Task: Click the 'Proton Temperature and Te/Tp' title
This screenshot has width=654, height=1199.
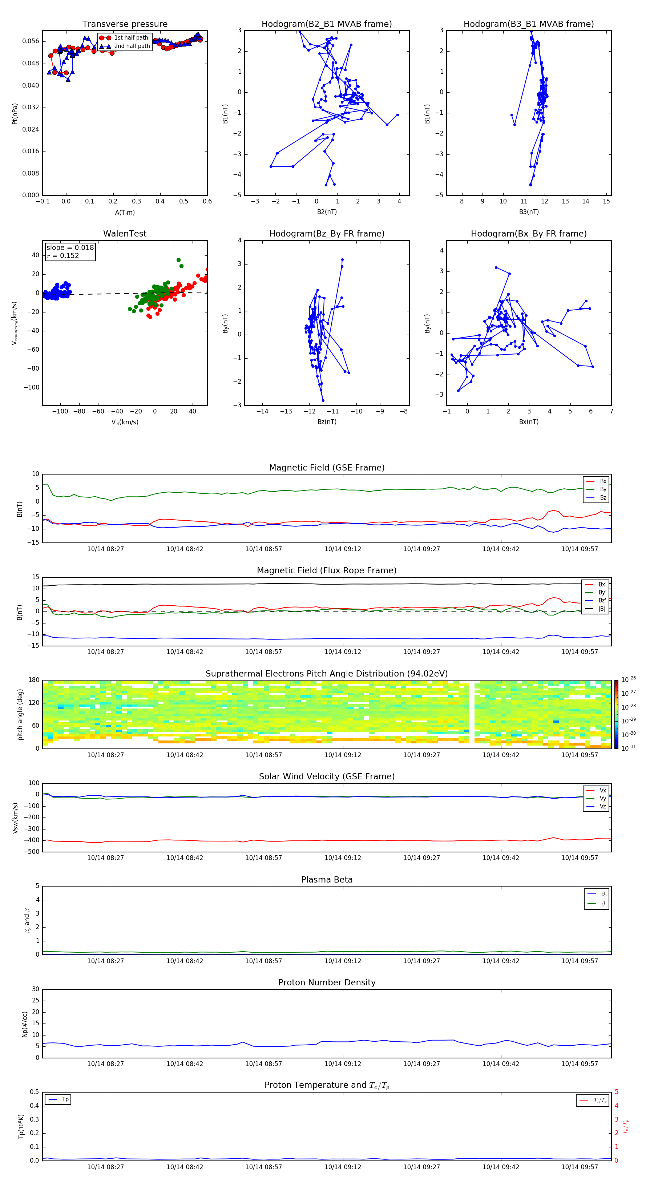Action: tap(327, 1085)
